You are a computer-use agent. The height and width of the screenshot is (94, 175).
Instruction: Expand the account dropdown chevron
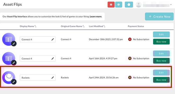171,5
